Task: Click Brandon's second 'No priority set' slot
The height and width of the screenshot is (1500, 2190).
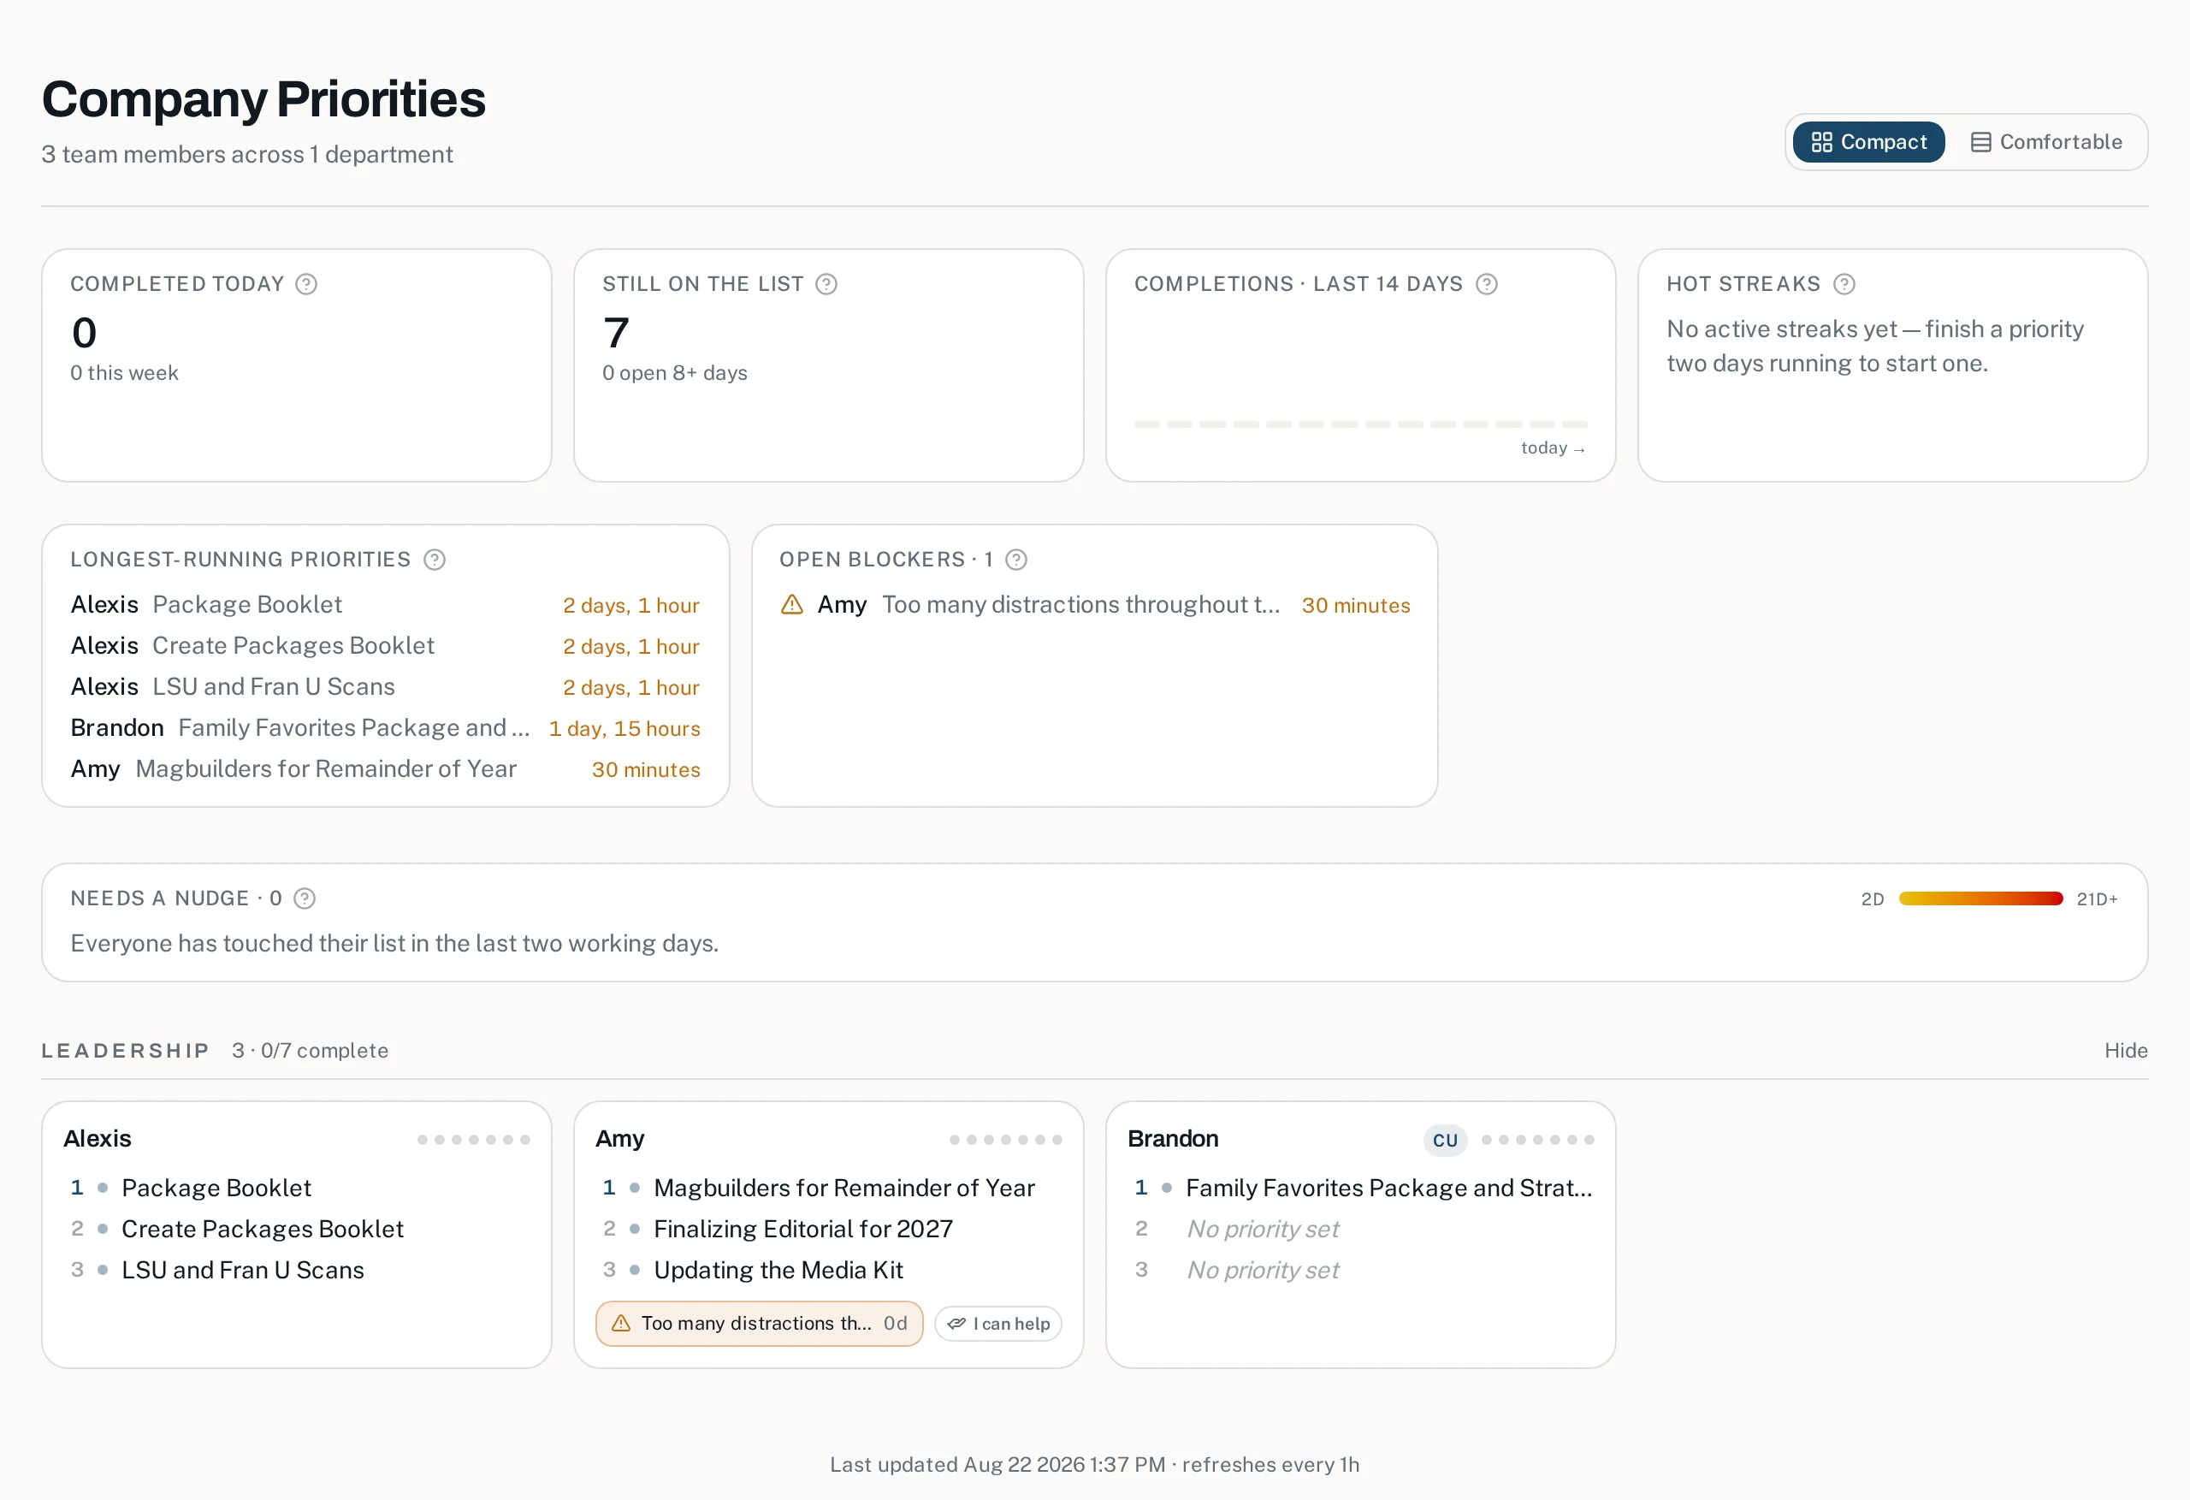Action: point(1263,1230)
